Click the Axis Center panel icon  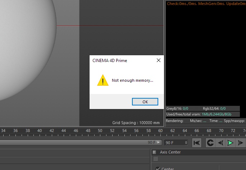tap(154, 152)
